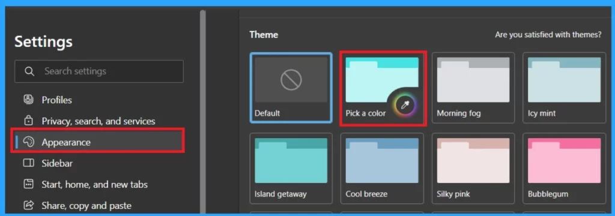
Task: Click the Start, home, and new tabs icon
Action: pyautogui.click(x=29, y=184)
